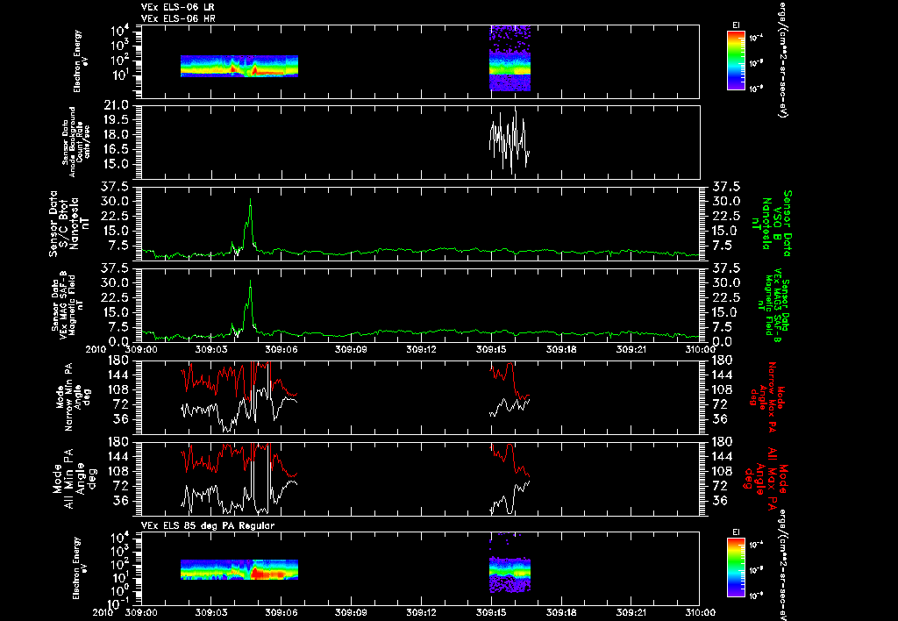
Task: Click the red 'Narrow Max PA Angle' label
Action: click(767, 396)
